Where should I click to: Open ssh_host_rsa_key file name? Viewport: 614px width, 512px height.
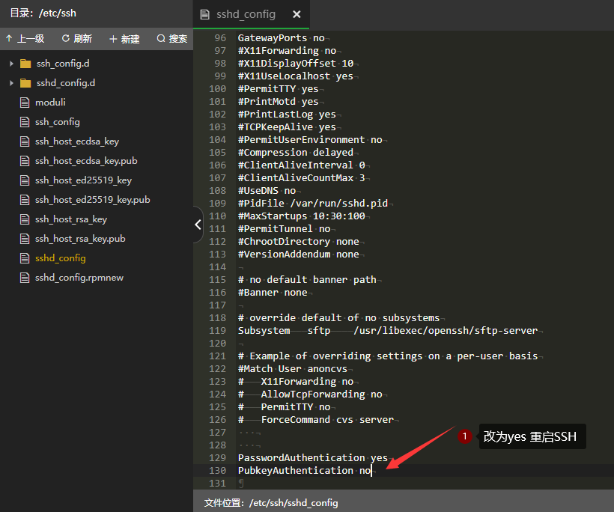click(71, 219)
